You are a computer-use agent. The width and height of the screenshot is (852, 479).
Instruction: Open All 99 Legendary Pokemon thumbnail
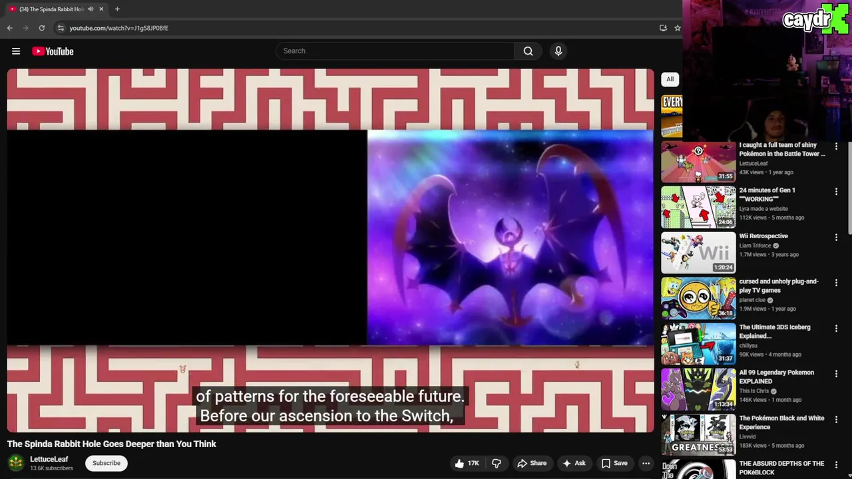(x=698, y=389)
